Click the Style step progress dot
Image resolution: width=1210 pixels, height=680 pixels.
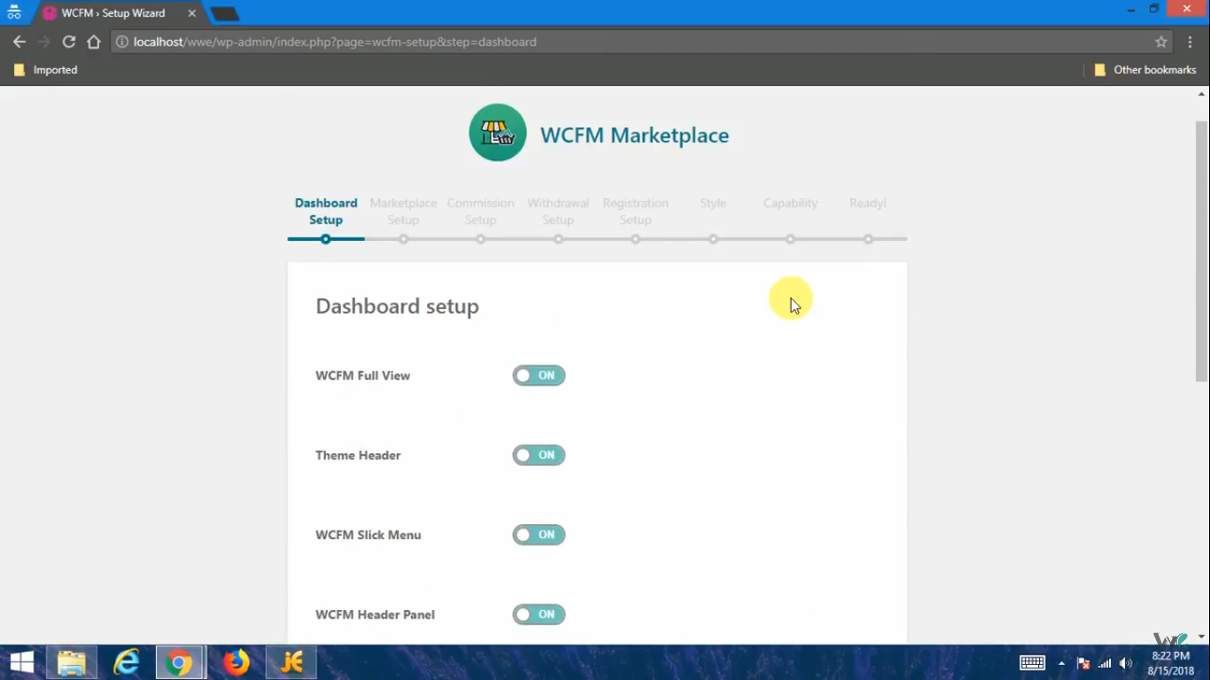(x=713, y=239)
